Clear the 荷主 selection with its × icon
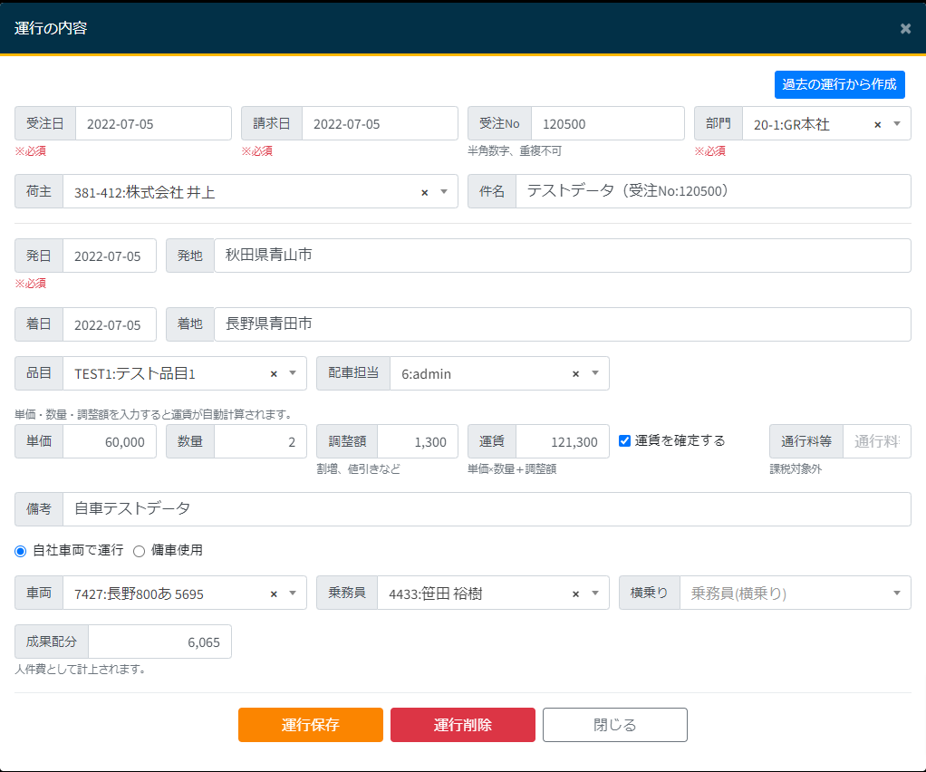 pos(424,192)
